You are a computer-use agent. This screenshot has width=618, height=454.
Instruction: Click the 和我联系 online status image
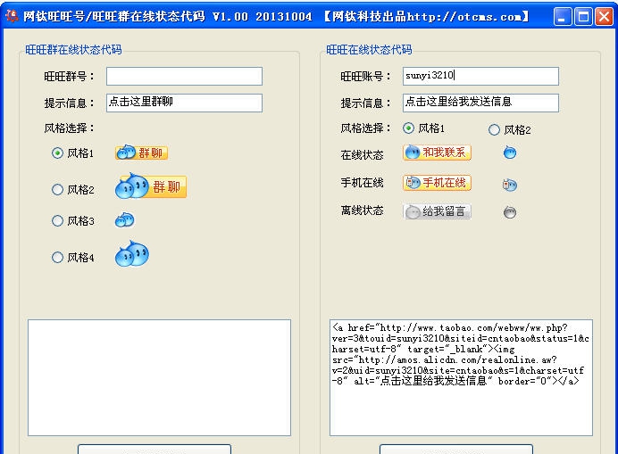pos(437,153)
